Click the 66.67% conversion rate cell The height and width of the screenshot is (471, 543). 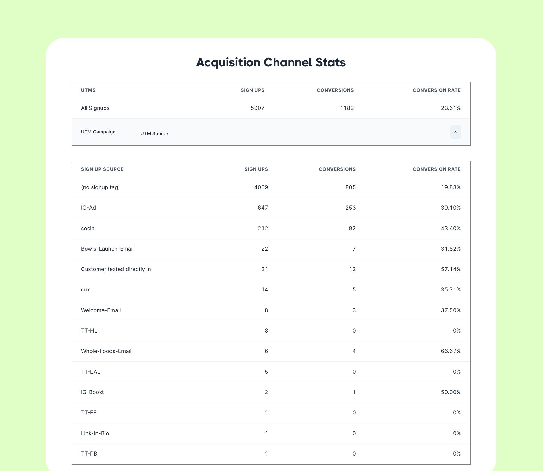[x=451, y=351]
